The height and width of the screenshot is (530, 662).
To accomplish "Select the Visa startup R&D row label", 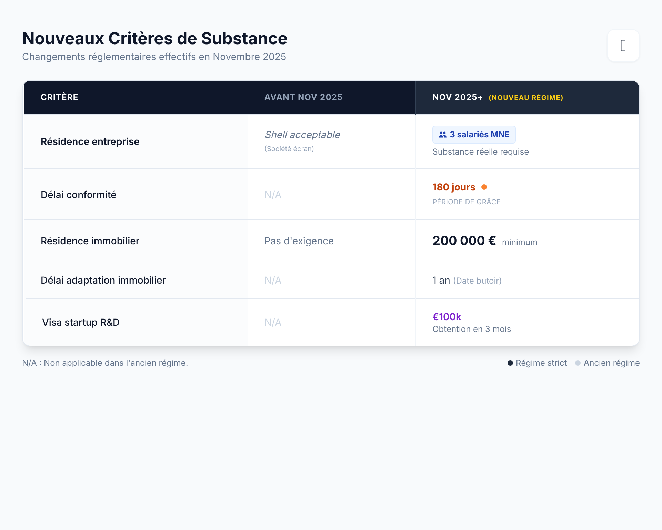I will coord(81,322).
